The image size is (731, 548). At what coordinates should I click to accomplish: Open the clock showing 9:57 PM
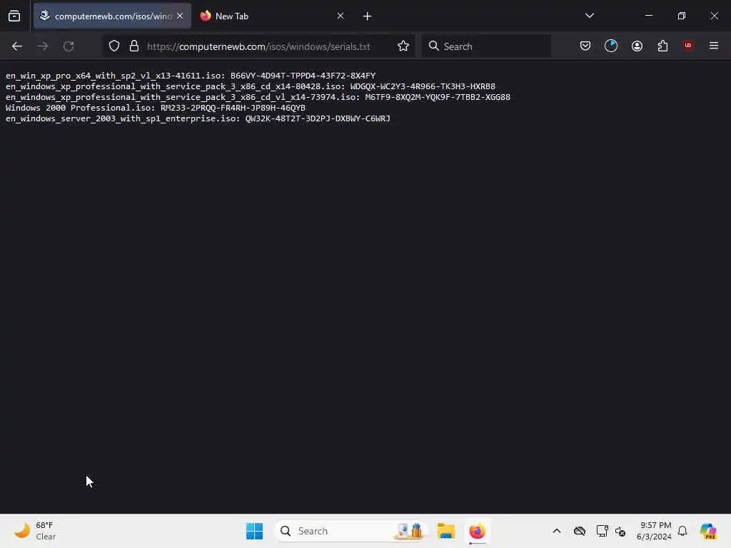click(x=654, y=531)
